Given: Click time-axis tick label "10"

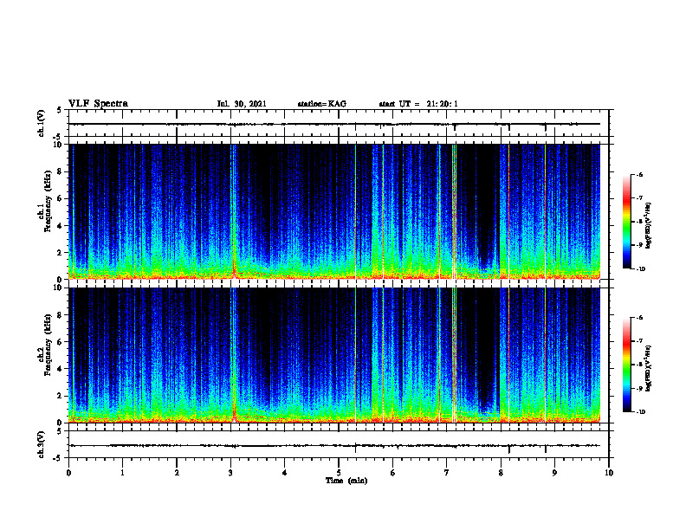Looking at the screenshot, I should point(609,473).
